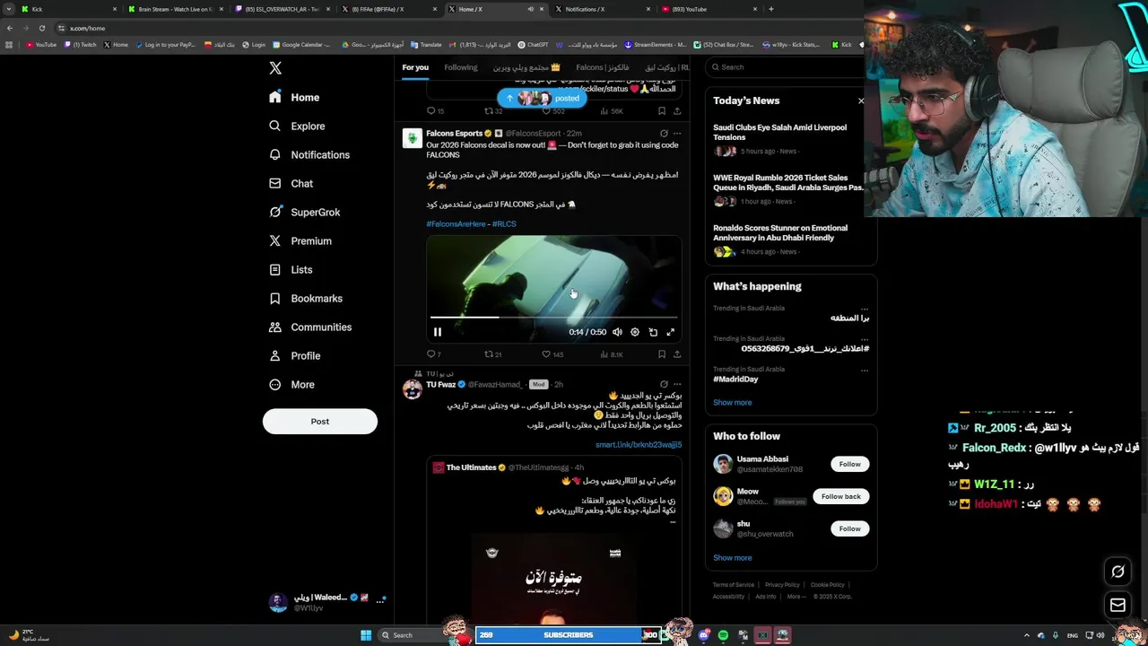Viewport: 1148px width, 646px height.
Task: Close the Today's News panel
Action: tap(861, 100)
